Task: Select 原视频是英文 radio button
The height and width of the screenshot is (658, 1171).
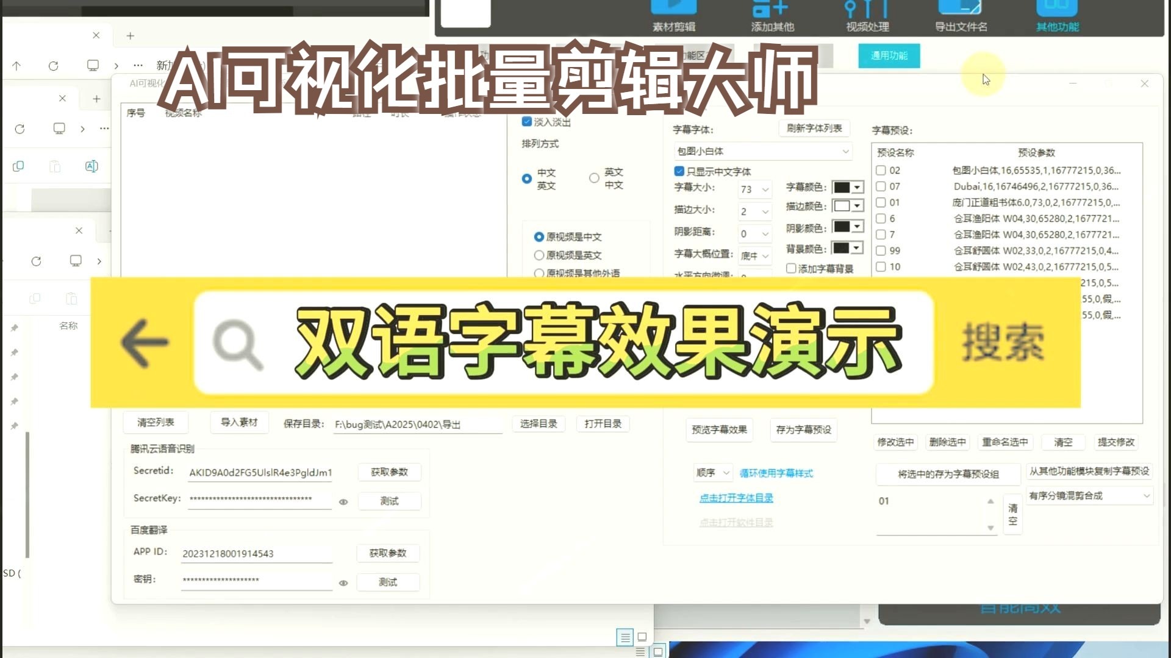Action: (539, 255)
